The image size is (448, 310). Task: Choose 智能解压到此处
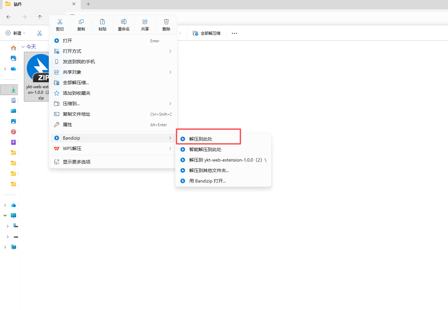coord(223,149)
